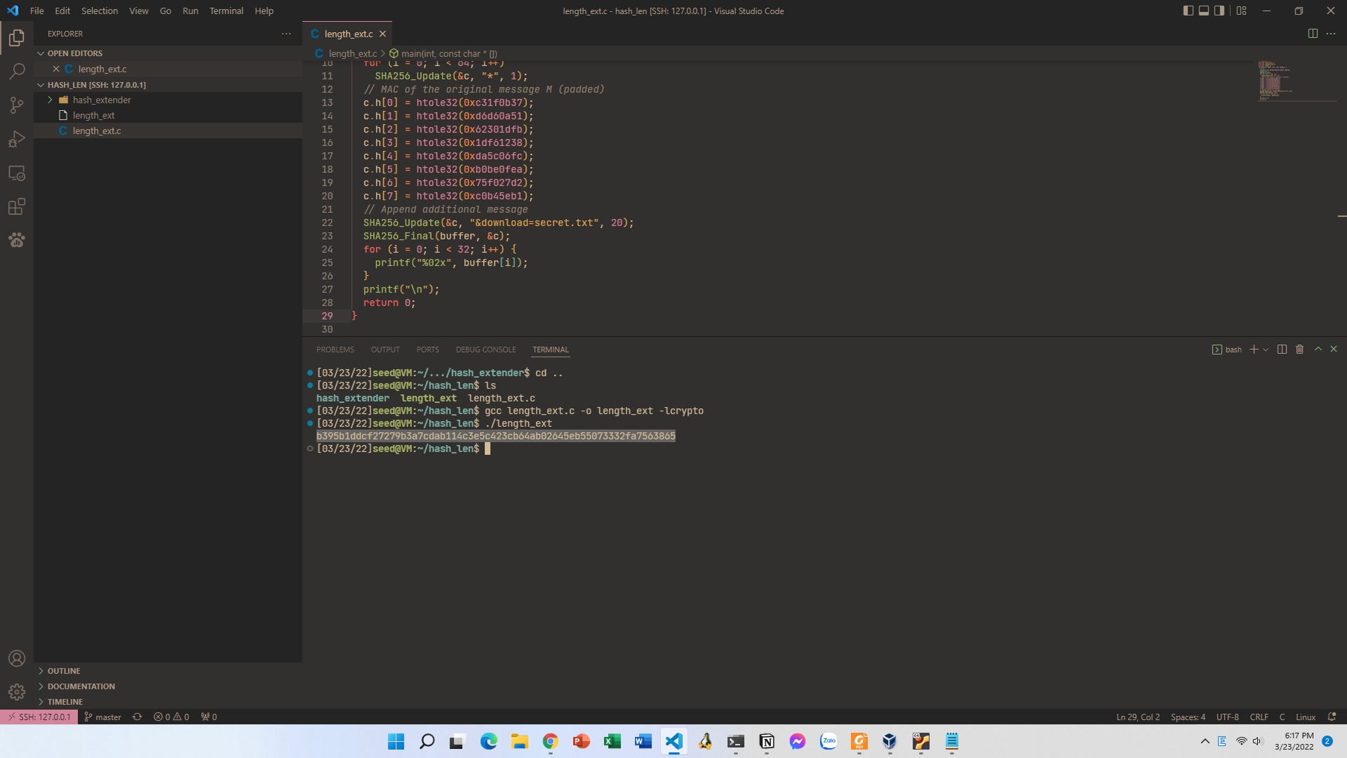Open Chrome from the taskbar
The width and height of the screenshot is (1347, 758).
550,741
